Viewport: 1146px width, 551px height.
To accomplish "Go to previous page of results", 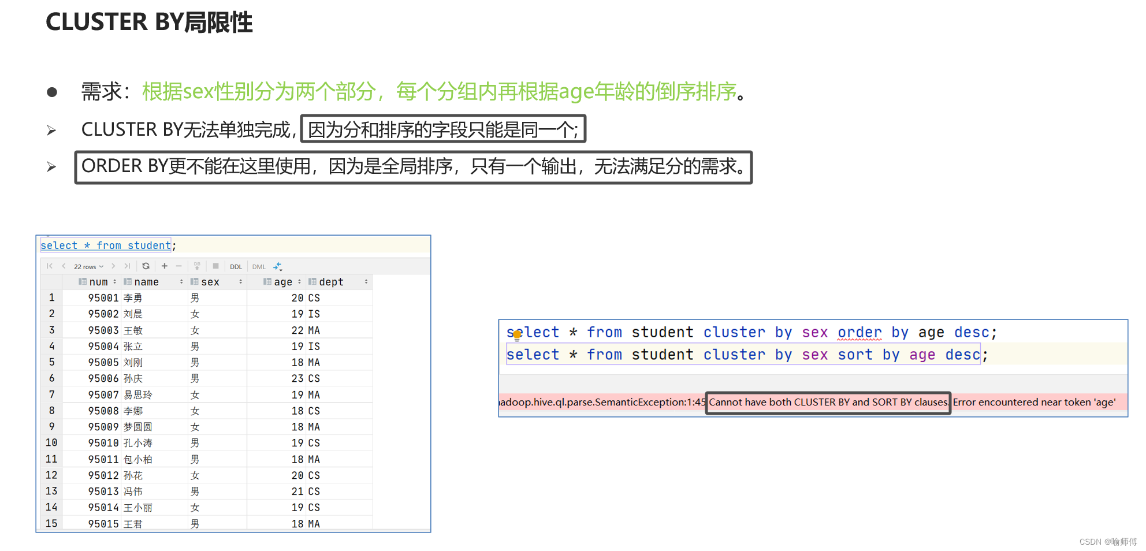I will (64, 266).
